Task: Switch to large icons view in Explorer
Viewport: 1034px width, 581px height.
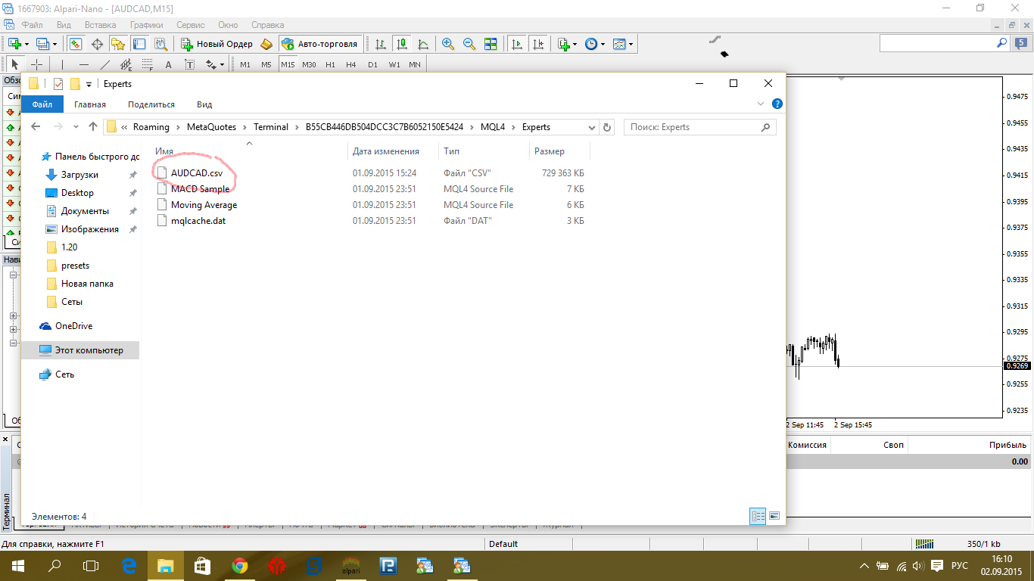Action: pos(774,516)
